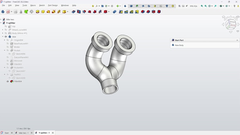Click the Additive Primitive yellow box icon
Image resolution: width=240 pixels, height=135 pixels.
pyautogui.click(x=64, y=12)
